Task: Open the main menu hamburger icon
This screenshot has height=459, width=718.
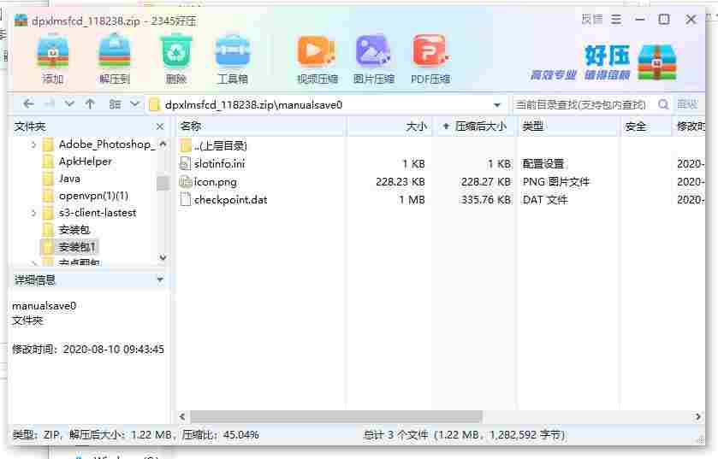Action: [616, 19]
